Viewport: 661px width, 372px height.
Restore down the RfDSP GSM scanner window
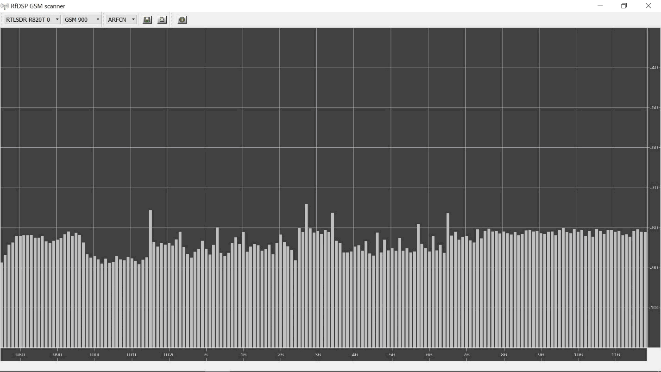pos(624,6)
